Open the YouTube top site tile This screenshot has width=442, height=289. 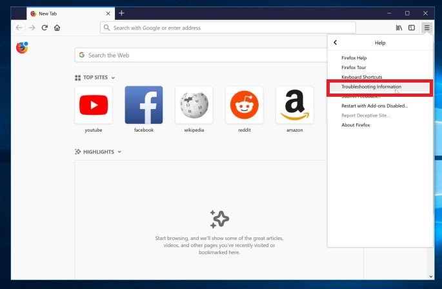(x=94, y=105)
